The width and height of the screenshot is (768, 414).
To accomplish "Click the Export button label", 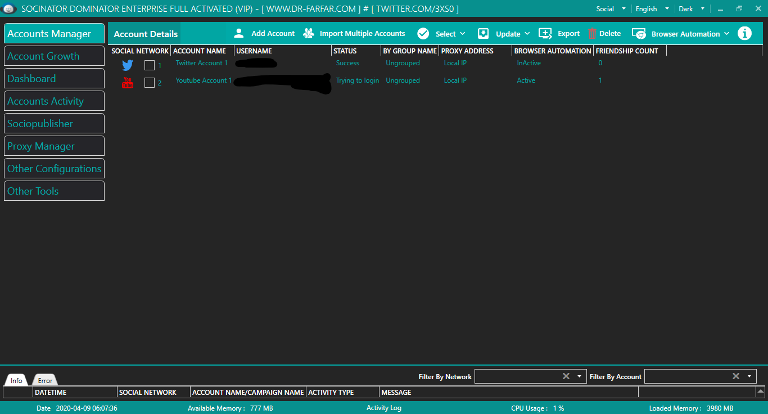I will point(568,34).
